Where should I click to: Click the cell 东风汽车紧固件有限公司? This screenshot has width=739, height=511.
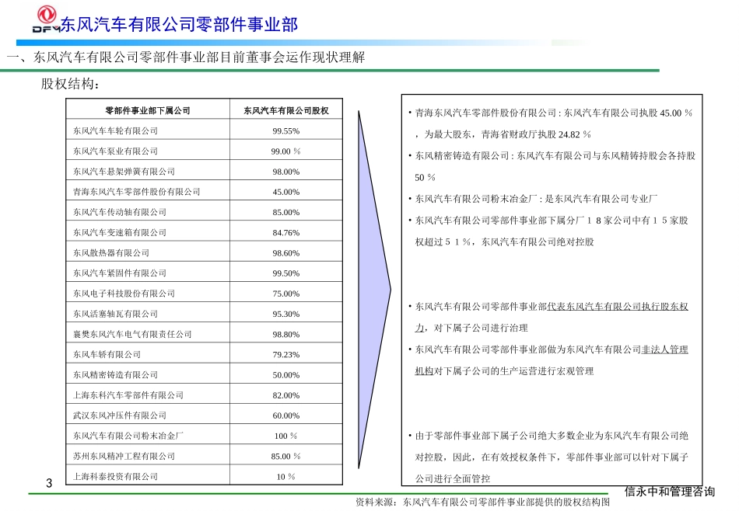(119, 273)
